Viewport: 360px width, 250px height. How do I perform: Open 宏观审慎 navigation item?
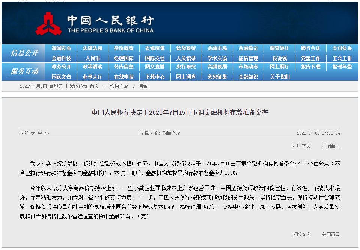(155, 48)
